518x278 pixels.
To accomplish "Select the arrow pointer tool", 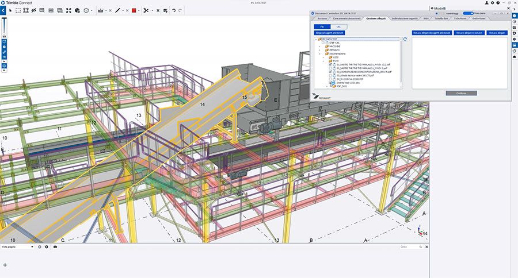I will coord(10,10).
